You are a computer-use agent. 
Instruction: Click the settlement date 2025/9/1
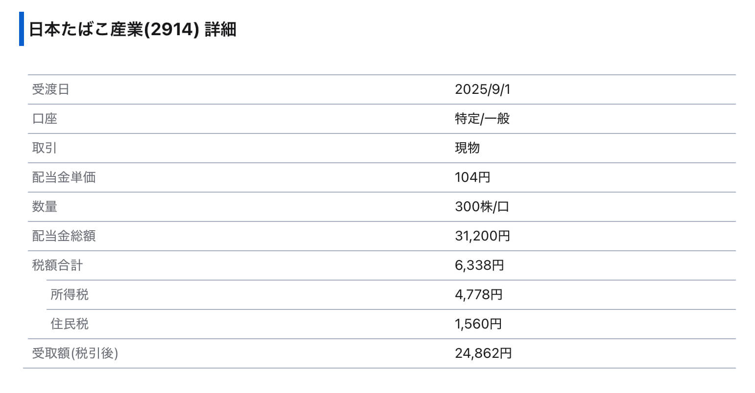(x=482, y=89)
